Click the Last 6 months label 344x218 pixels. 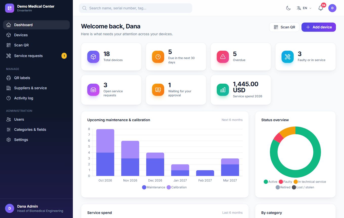(x=232, y=213)
